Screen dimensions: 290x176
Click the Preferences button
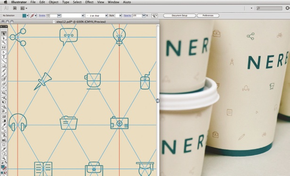(x=208, y=16)
